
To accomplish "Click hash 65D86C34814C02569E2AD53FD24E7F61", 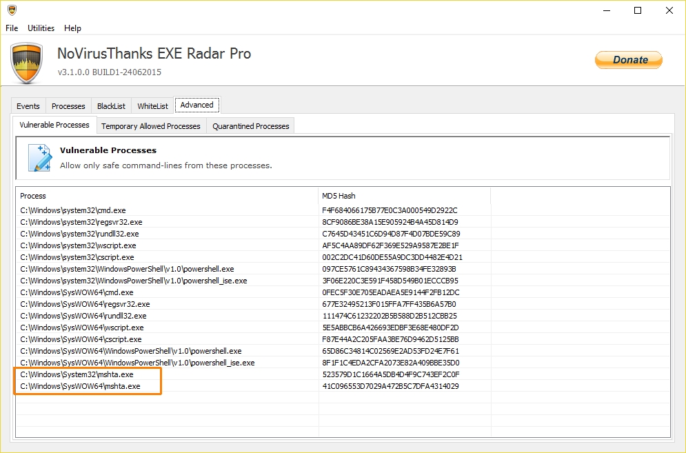I will pos(391,351).
